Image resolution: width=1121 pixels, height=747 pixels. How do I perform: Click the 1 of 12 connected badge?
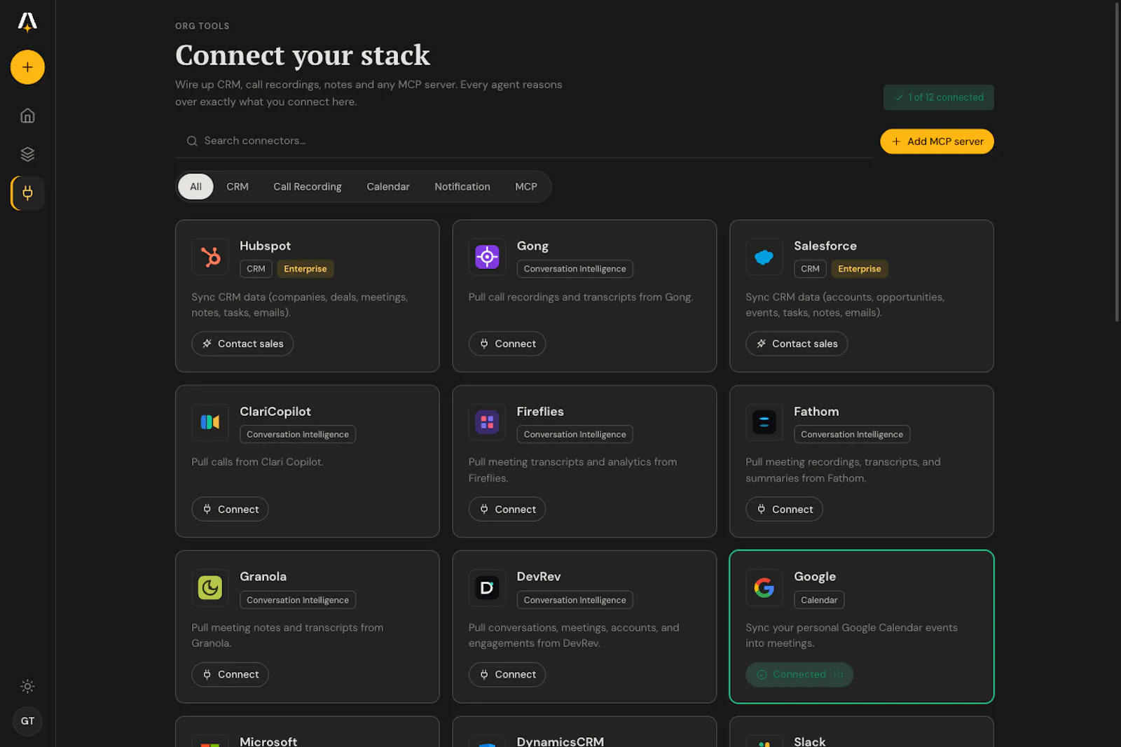pyautogui.click(x=938, y=97)
